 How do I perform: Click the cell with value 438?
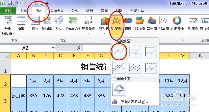point(74,96)
